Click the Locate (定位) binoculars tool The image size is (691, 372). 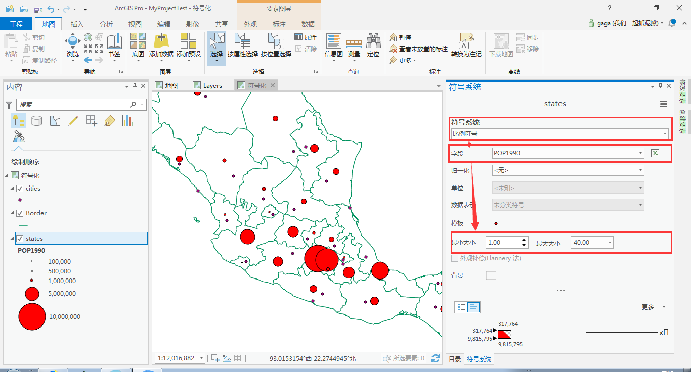pyautogui.click(x=373, y=45)
